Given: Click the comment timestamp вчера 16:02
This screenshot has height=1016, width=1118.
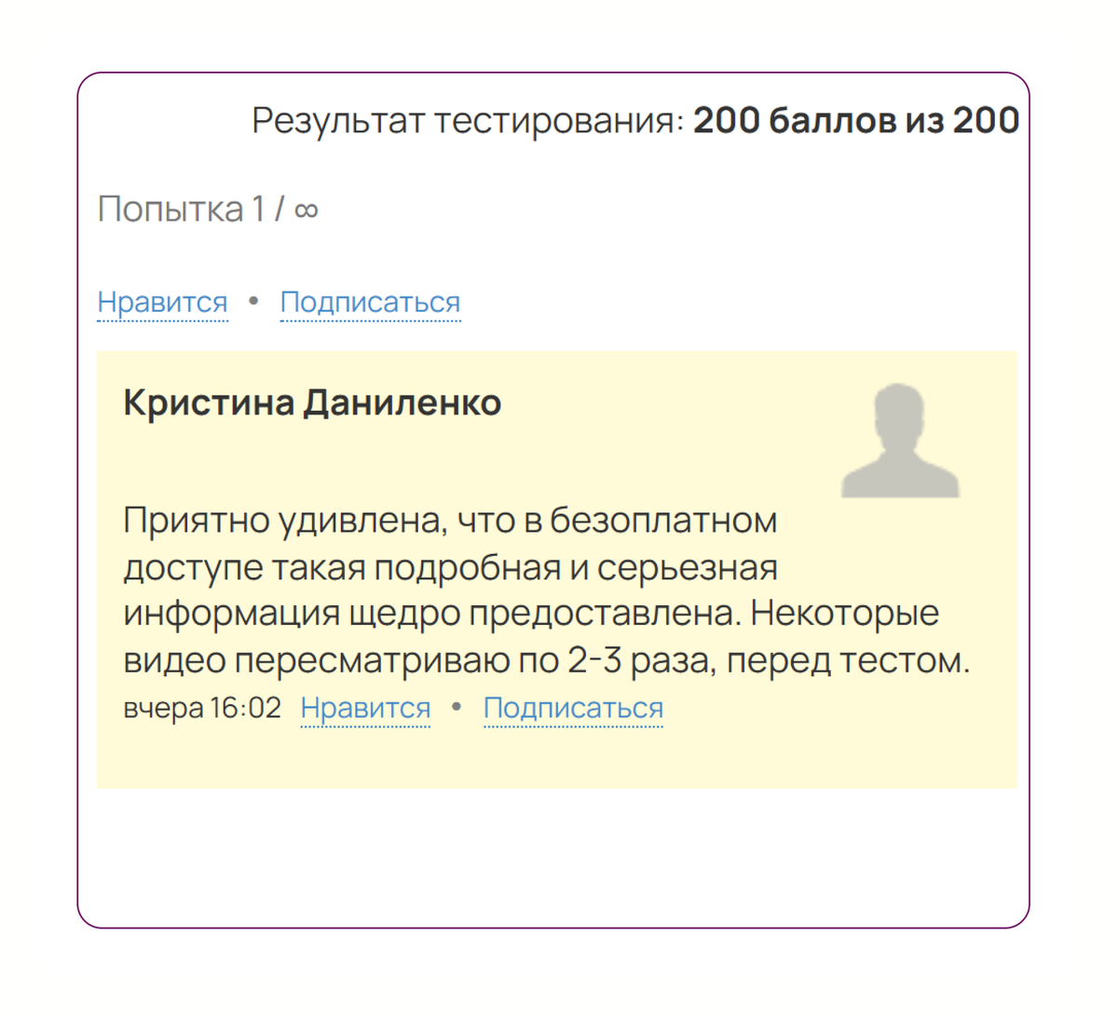Looking at the screenshot, I should click(202, 708).
